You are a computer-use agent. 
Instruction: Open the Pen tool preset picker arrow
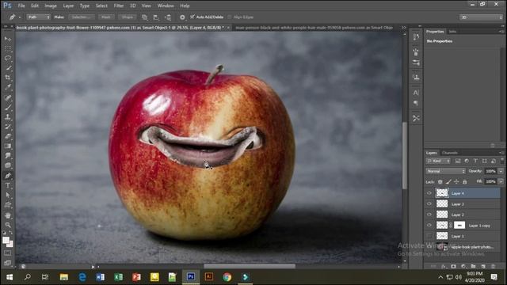[x=20, y=17]
